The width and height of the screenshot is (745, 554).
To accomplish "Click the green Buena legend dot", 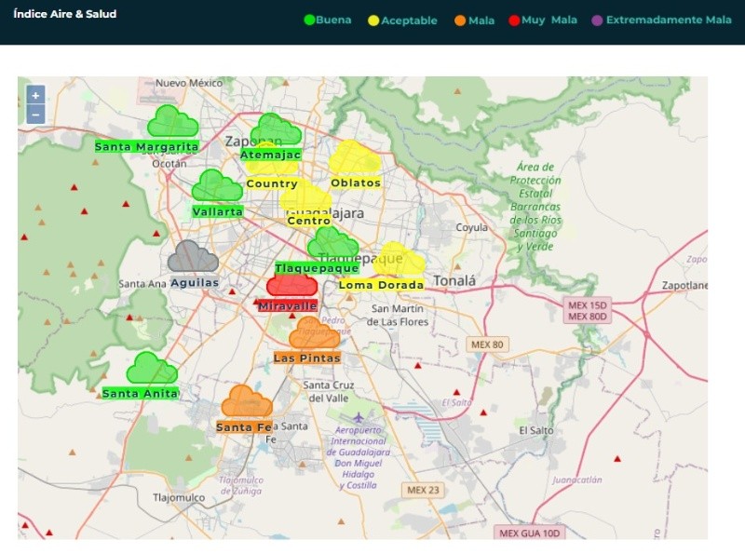I will [310, 20].
